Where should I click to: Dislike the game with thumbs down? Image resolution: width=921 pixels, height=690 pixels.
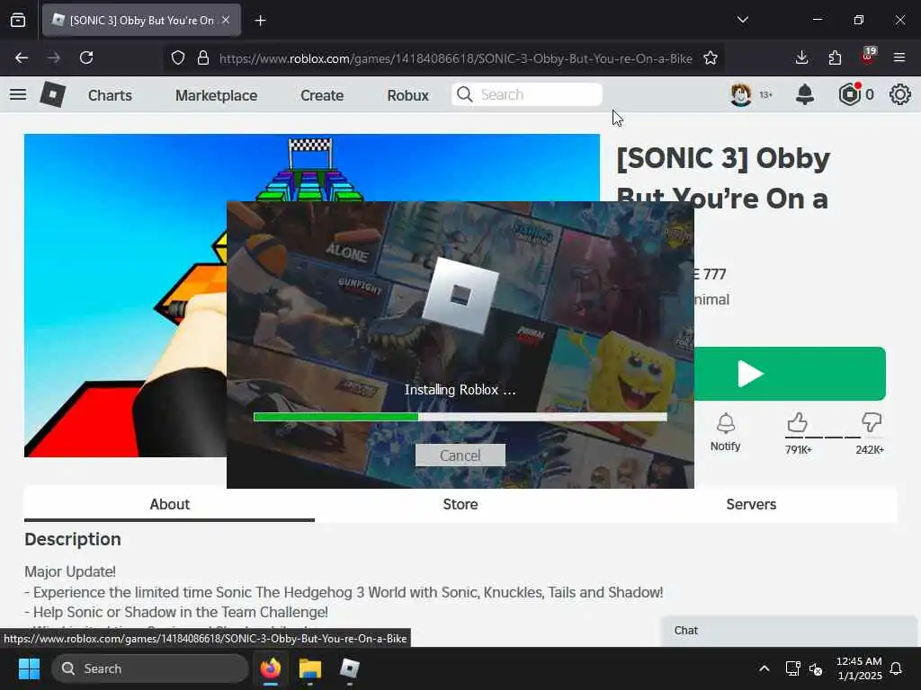coord(871,422)
